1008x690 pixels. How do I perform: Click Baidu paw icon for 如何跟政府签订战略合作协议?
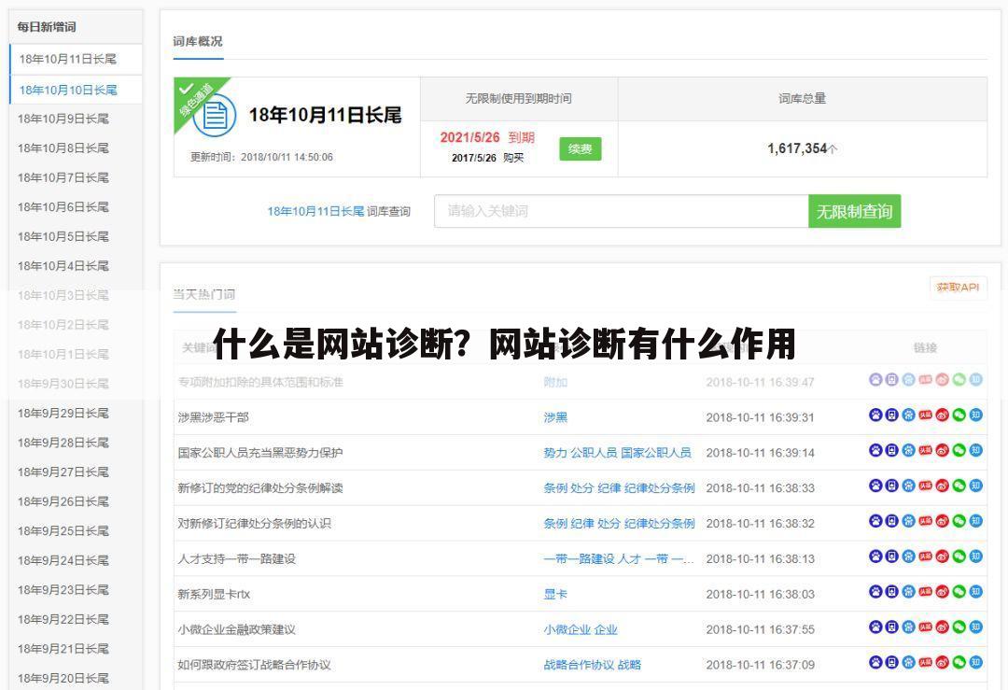tap(875, 662)
